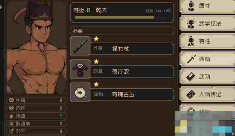The image size is (235, 136).
Task: Open the 属性 attributes tab
Action: [x=208, y=6]
